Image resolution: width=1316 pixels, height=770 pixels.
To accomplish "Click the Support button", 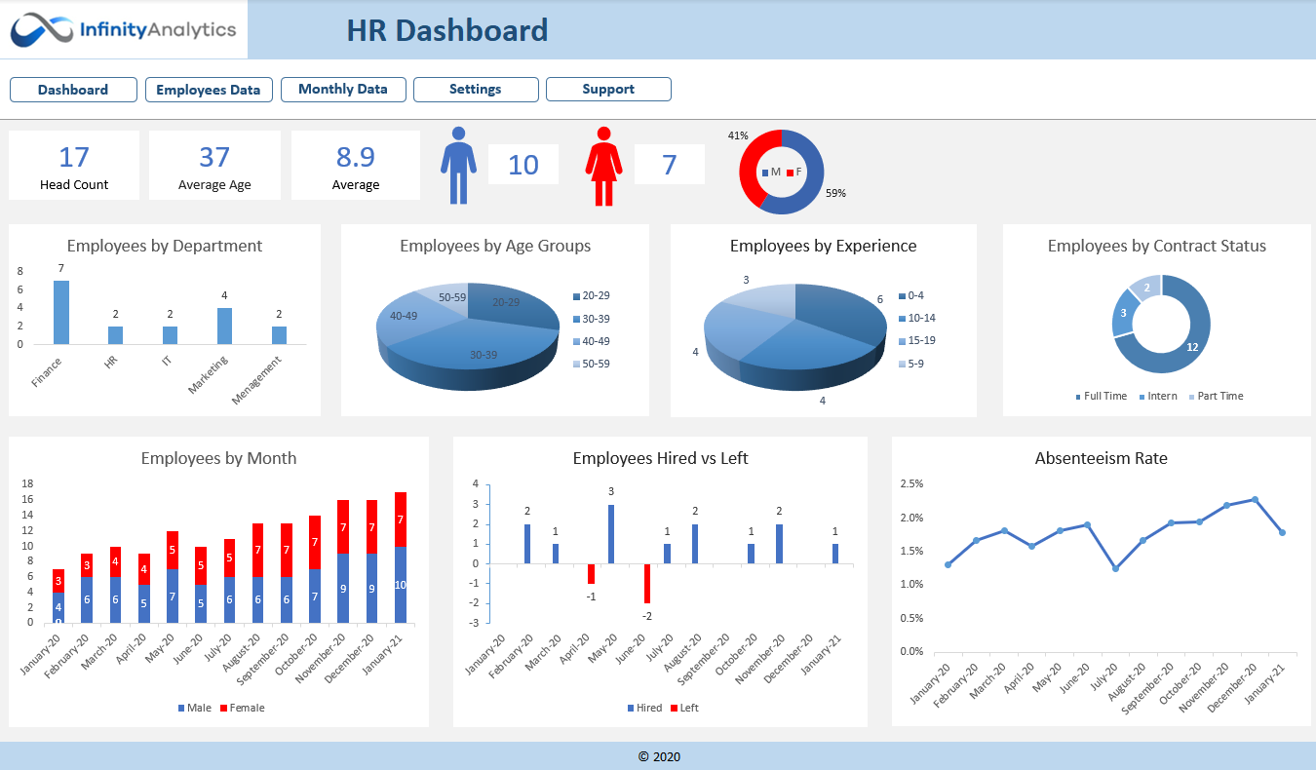I will (x=608, y=90).
